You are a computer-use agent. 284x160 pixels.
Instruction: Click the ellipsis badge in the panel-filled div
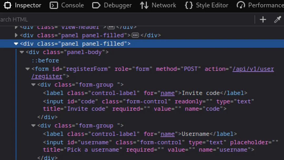tap(135, 35)
